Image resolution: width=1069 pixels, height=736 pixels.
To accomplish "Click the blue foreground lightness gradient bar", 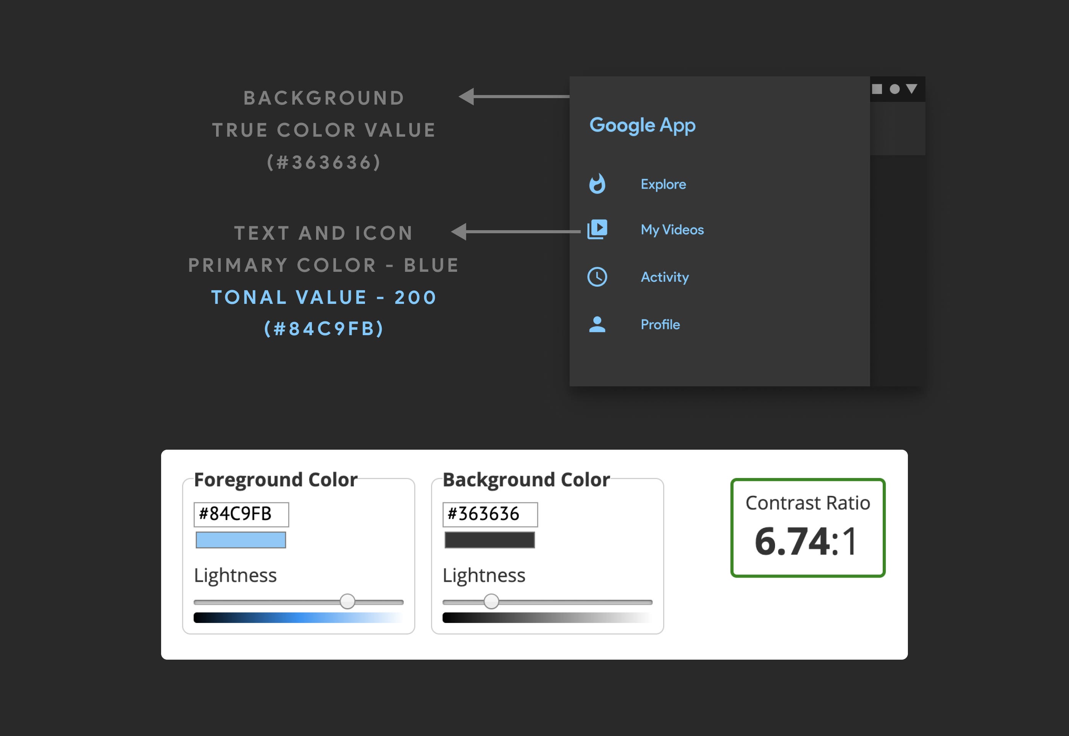I will click(x=299, y=618).
